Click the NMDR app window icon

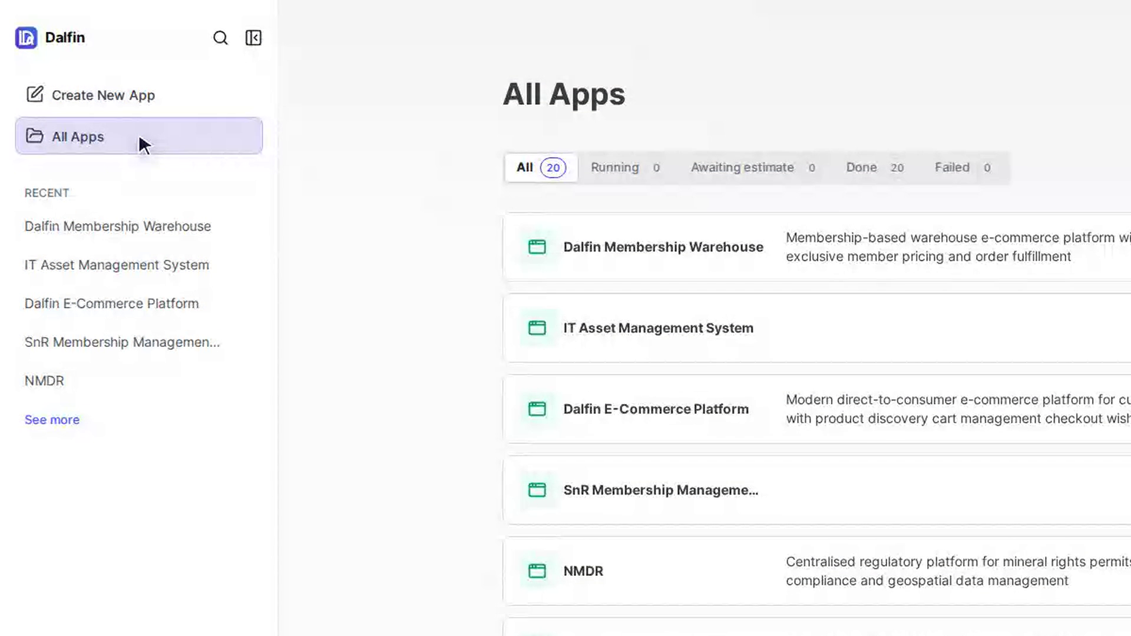(x=537, y=571)
